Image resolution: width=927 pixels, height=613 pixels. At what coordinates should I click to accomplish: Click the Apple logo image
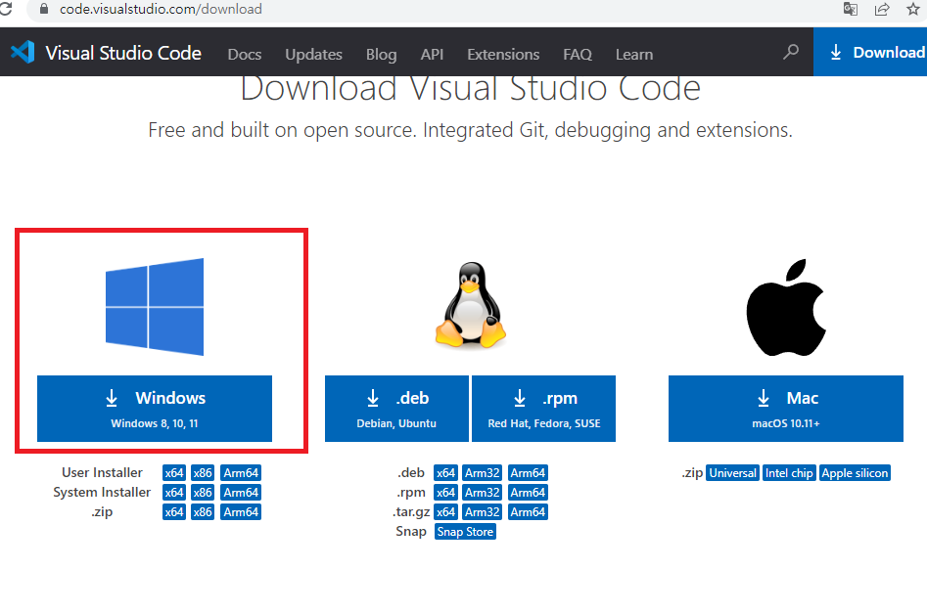coord(786,308)
